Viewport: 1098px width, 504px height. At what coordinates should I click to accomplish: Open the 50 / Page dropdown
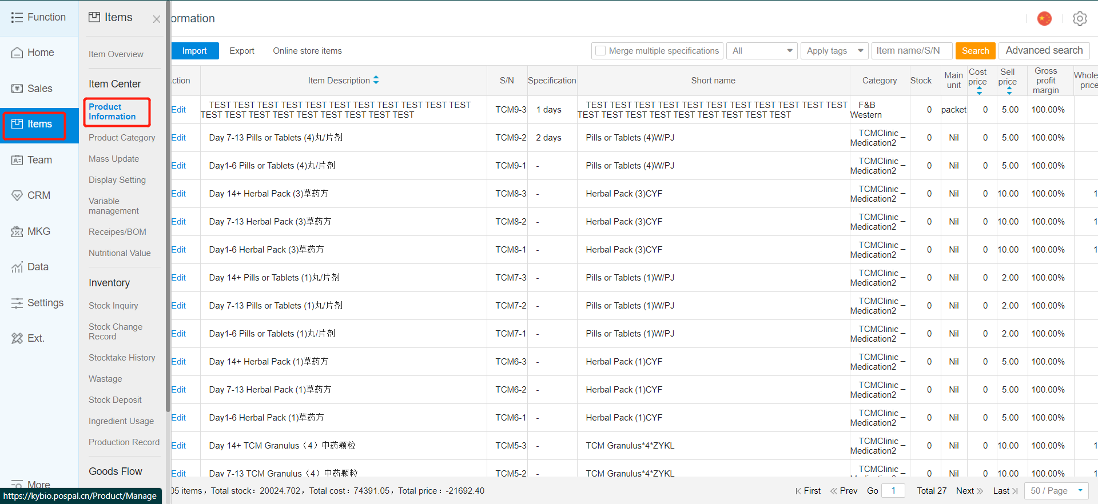(1056, 491)
